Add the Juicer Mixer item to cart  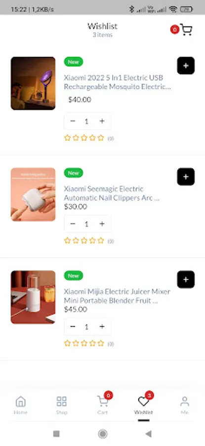coord(186,279)
